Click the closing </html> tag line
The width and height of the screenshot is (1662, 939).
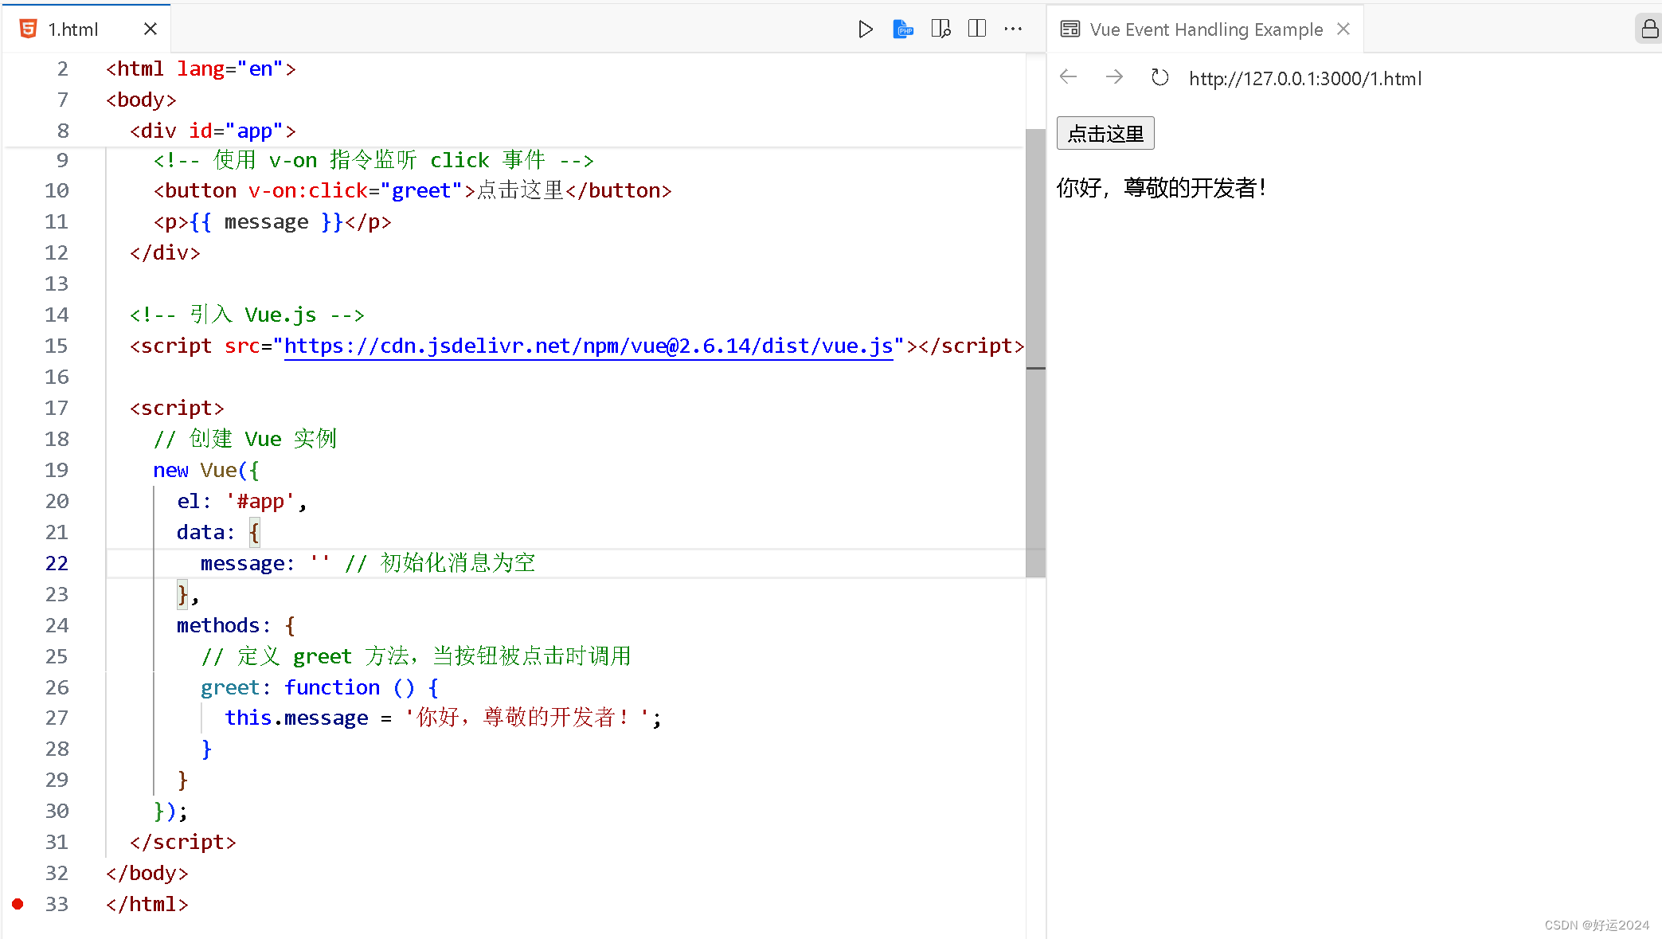click(147, 904)
